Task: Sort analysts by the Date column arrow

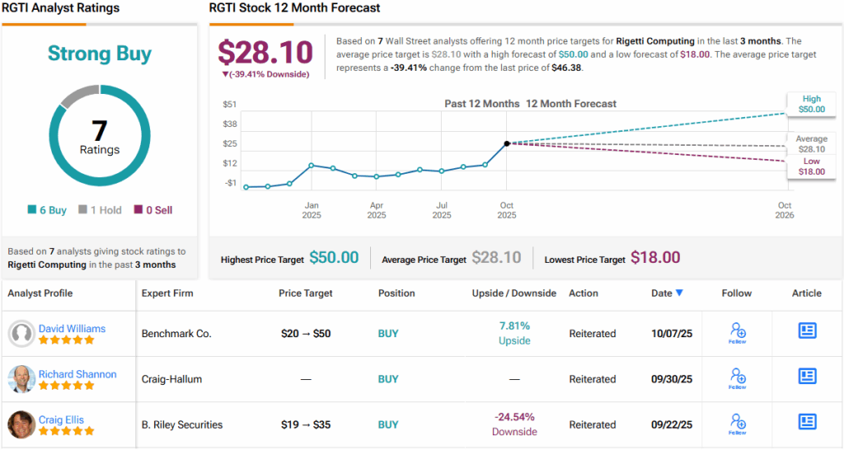Action: click(679, 293)
